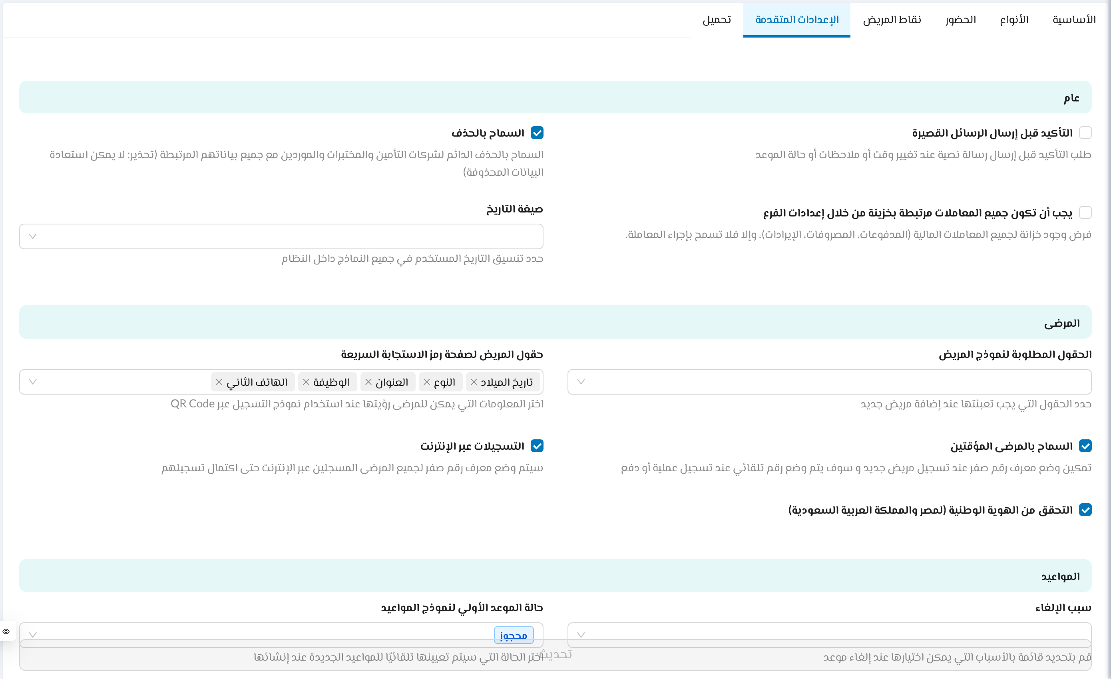Toggle السماح بالمرضى المؤقتين checkbox
The image size is (1111, 679).
point(1085,446)
